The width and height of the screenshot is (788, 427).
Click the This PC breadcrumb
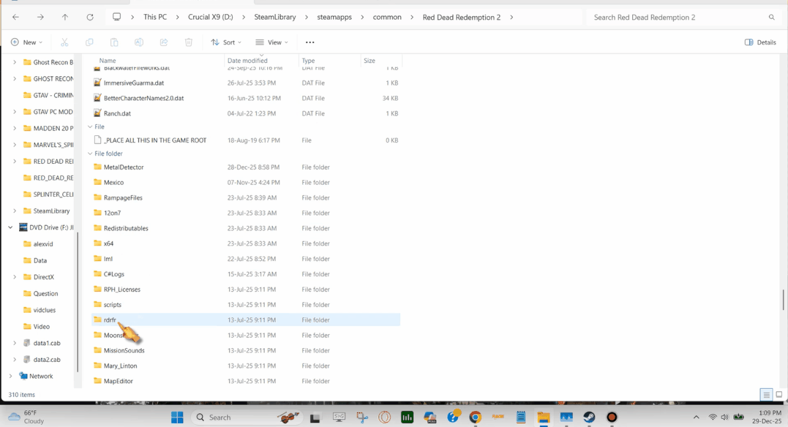click(155, 17)
